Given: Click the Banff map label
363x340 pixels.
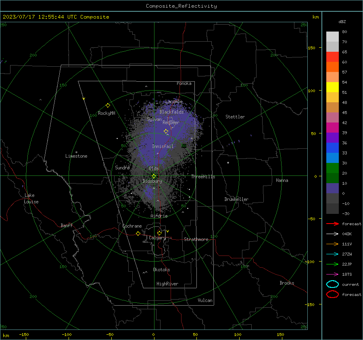Looking at the screenshot, I should (67, 225).
